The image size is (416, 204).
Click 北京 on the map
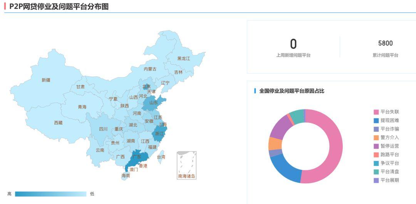coord(146,86)
